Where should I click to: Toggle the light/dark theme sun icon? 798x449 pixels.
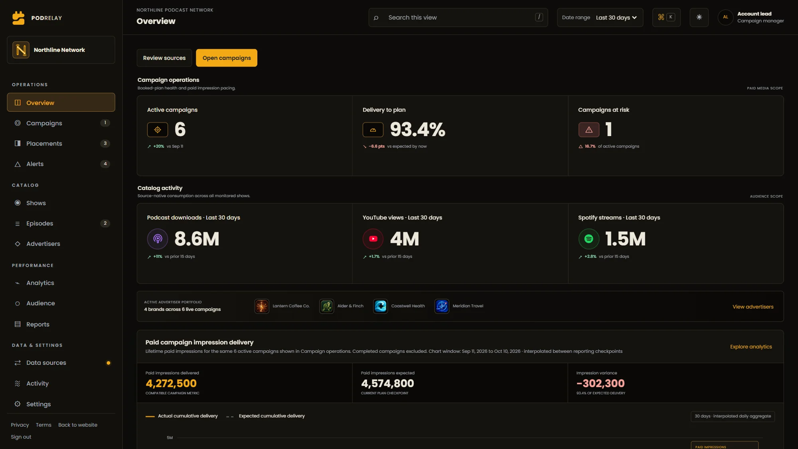point(699,17)
